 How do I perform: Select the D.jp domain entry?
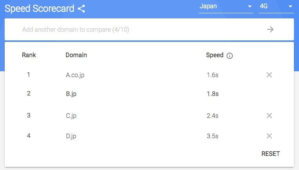tap(71, 136)
